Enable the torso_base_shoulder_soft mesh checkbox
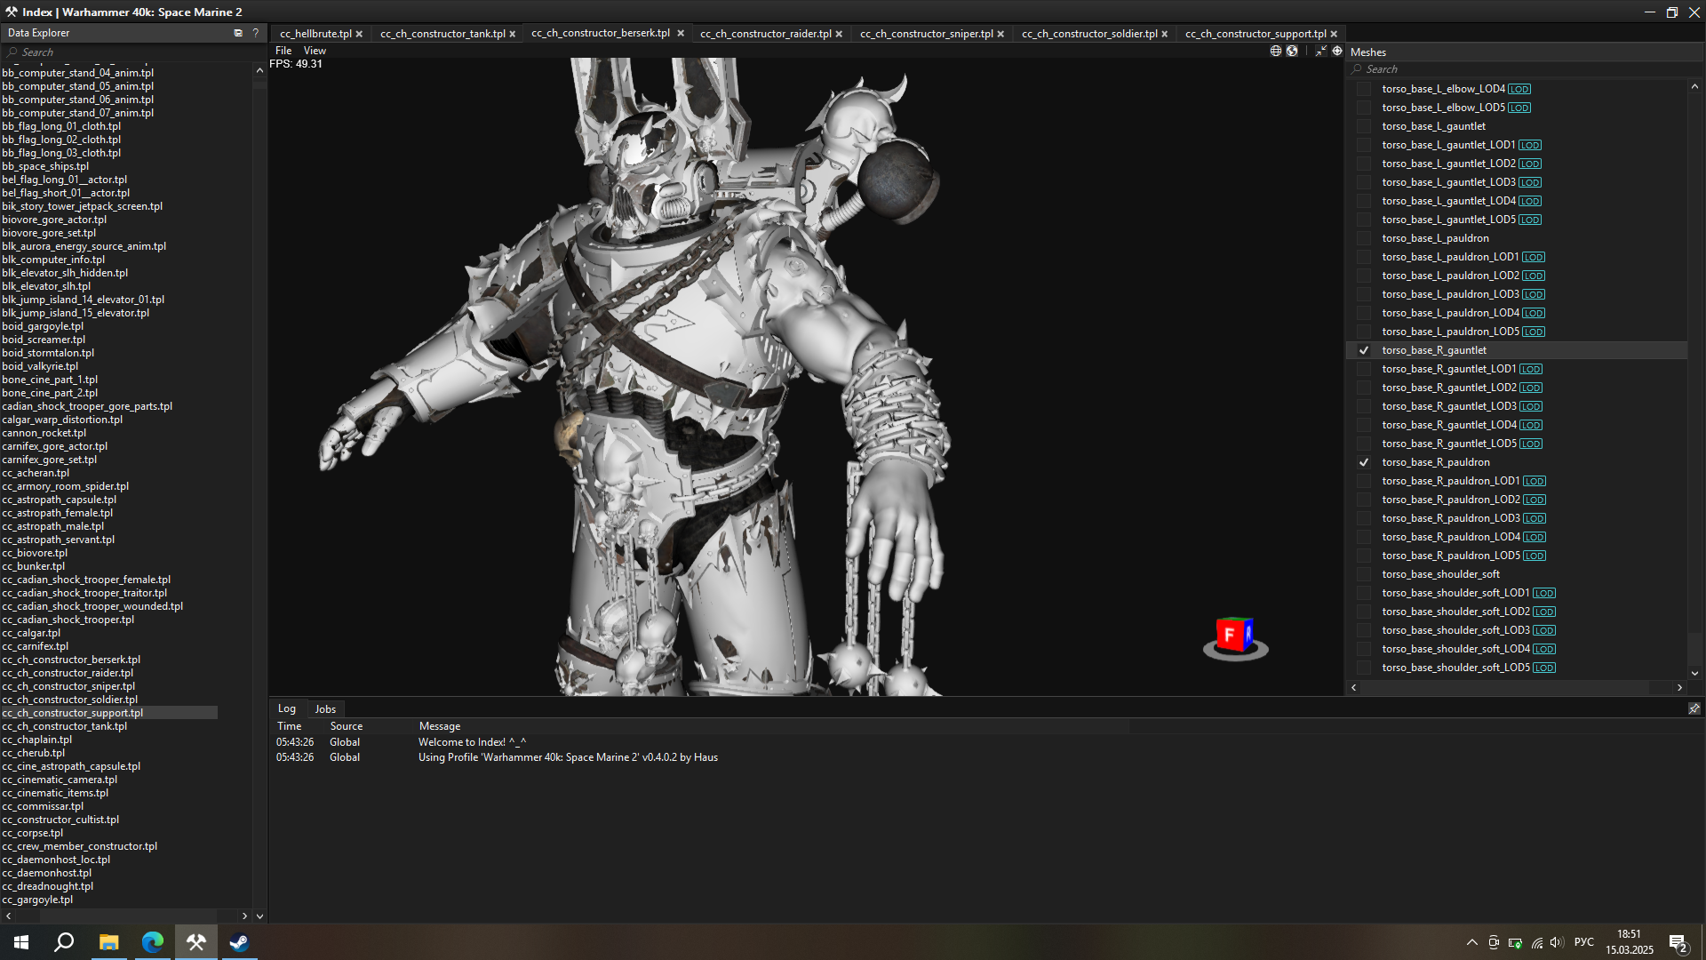 click(1363, 574)
